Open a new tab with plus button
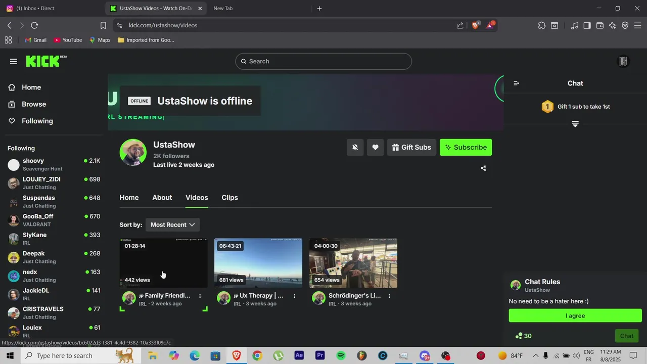647x364 pixels. [x=319, y=8]
